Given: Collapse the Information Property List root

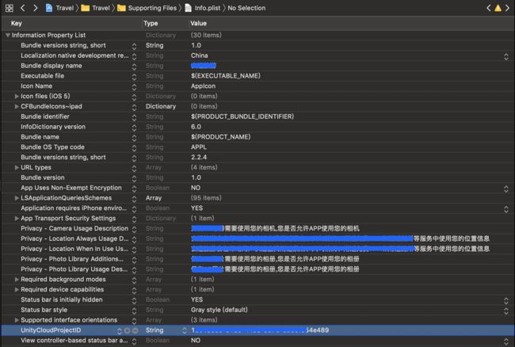Looking at the screenshot, I should click(8, 35).
